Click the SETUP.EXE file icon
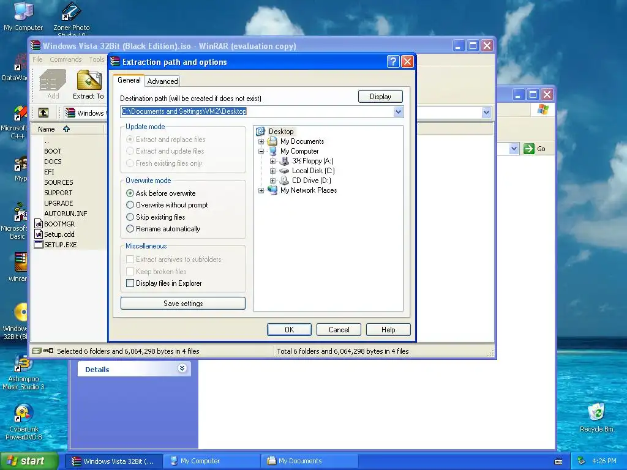Image resolution: width=627 pixels, height=470 pixels. coord(39,245)
